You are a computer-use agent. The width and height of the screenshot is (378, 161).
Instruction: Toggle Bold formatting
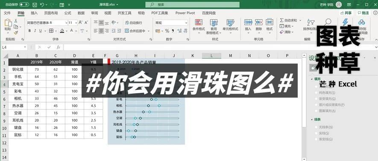click(29, 31)
